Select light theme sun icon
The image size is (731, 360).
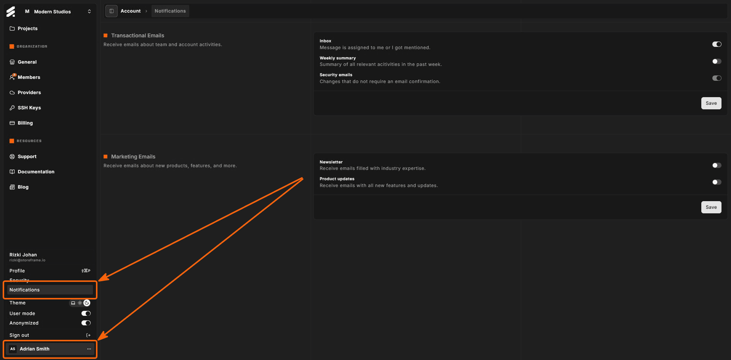(x=80, y=303)
